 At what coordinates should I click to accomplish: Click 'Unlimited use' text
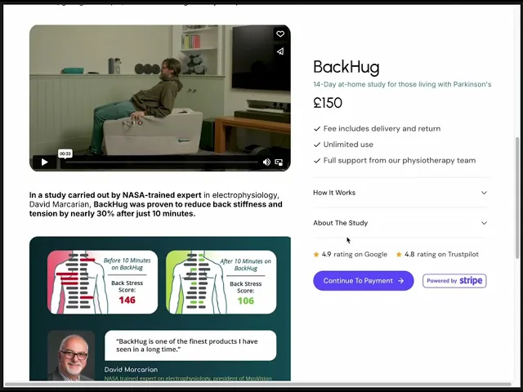348,145
